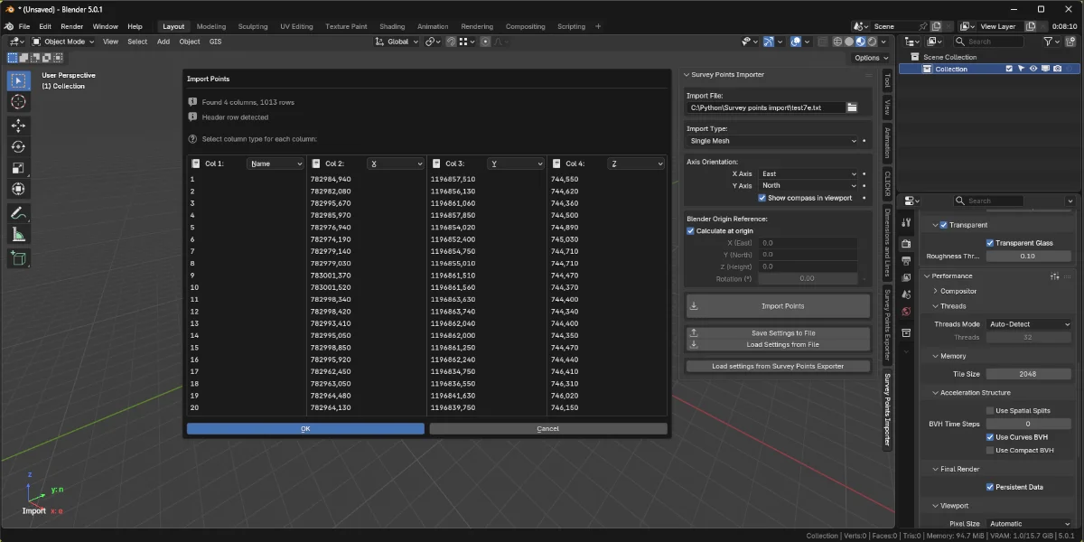
Task: Open the Cursor tool
Action: [18, 101]
